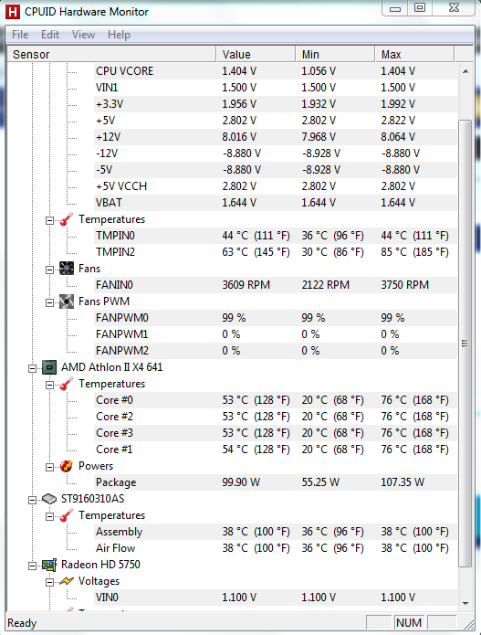This screenshot has height=635, width=481.
Task: Click the ST9160310AS hard drive icon
Action: 49,499
